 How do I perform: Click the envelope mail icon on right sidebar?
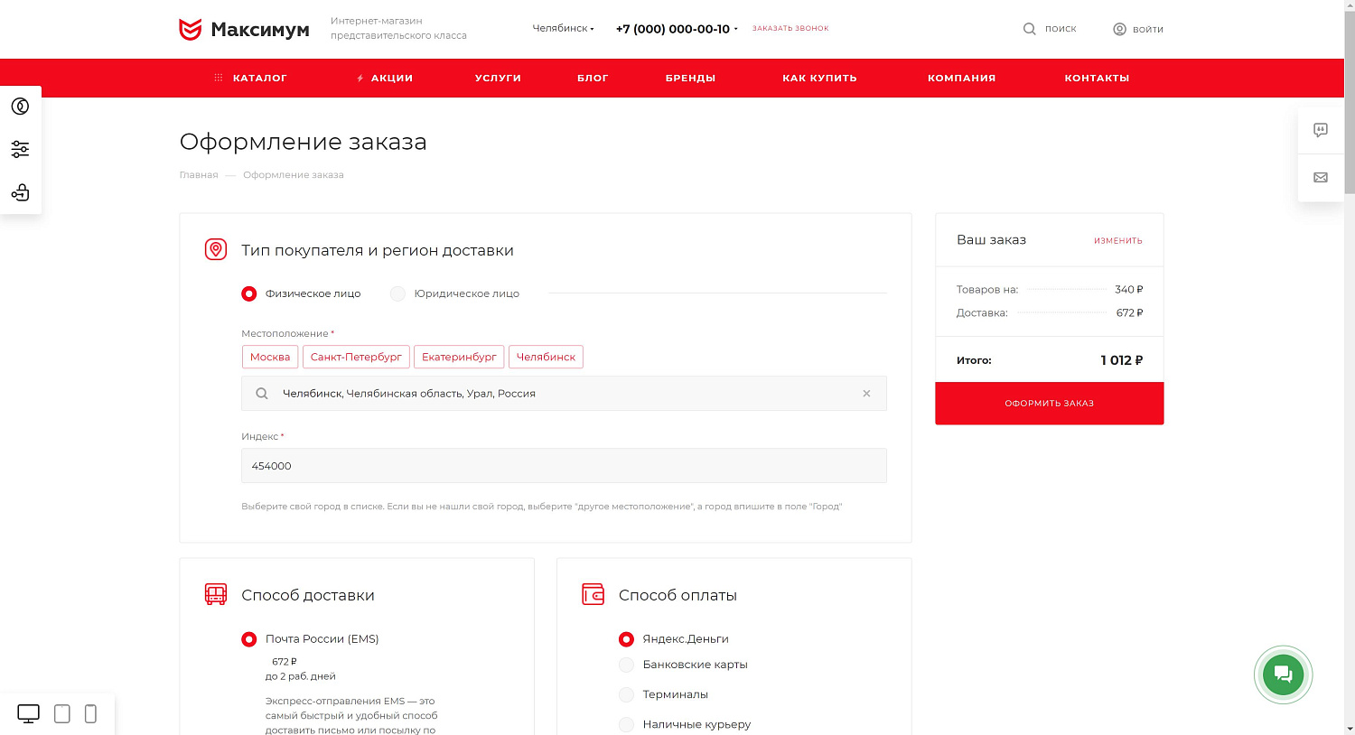point(1320,178)
